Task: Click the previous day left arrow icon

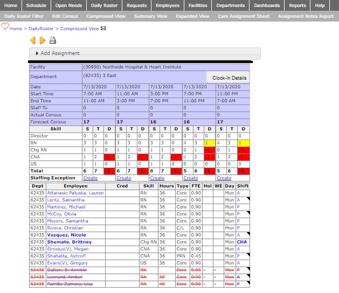Action: pos(33,40)
